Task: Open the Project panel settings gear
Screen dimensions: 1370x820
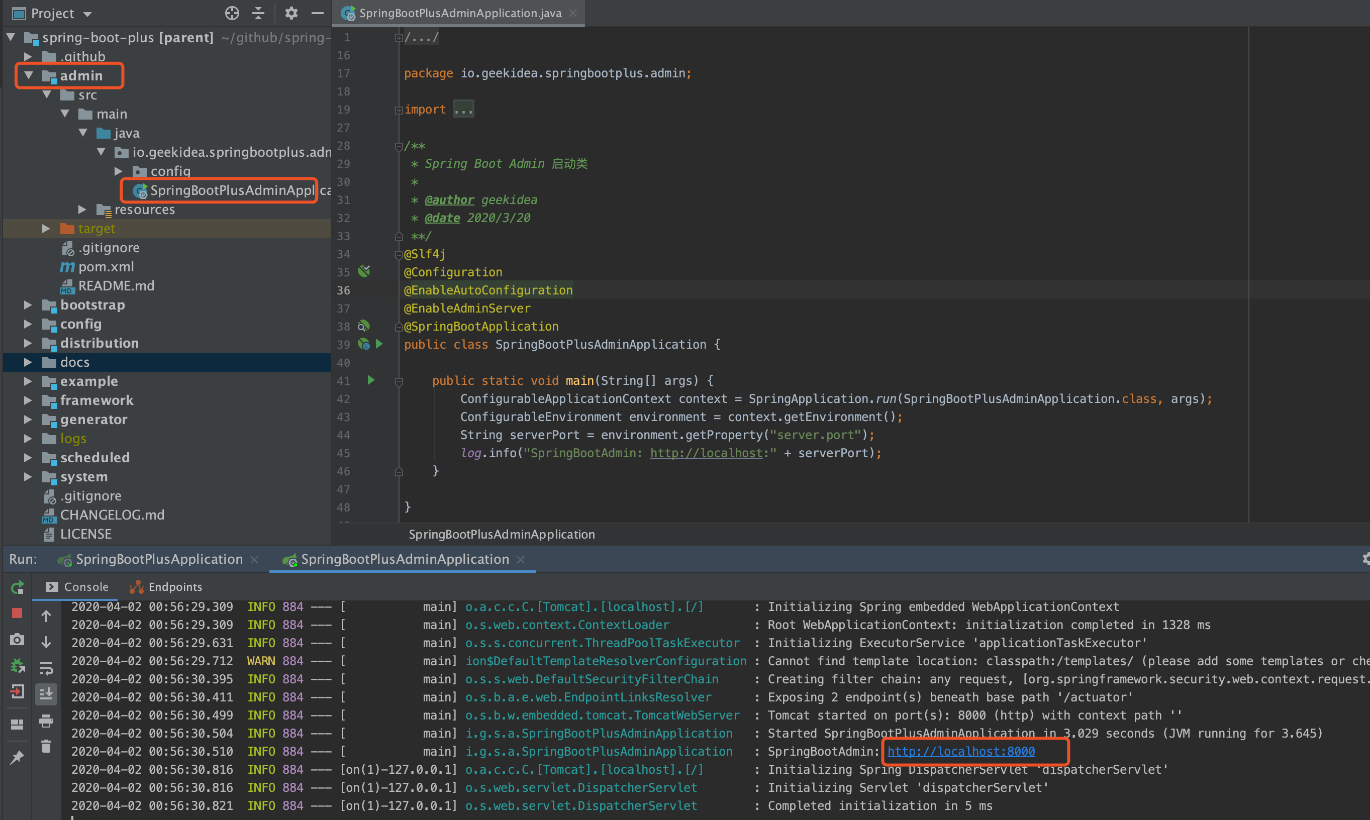Action: coord(291,13)
